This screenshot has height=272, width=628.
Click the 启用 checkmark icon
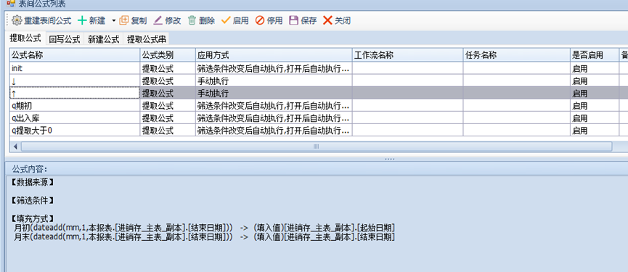point(226,20)
